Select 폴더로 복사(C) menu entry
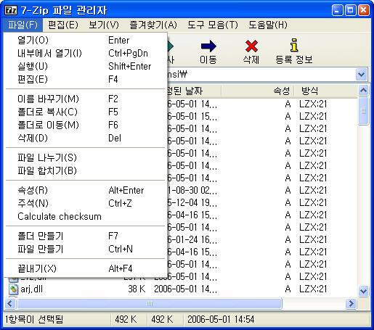Viewport: 374px width, 330px height. (85, 112)
